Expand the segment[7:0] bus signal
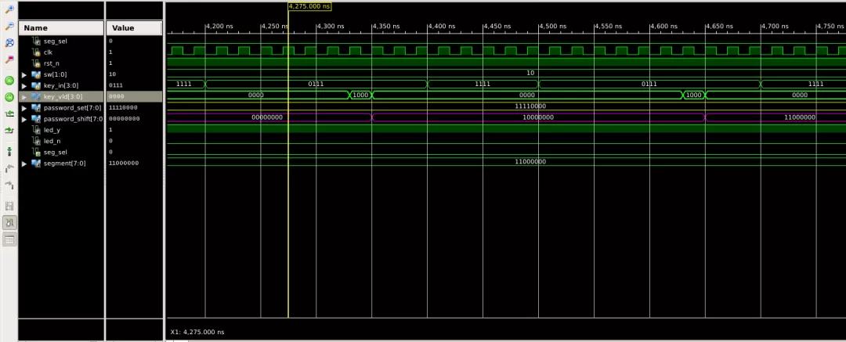 coord(24,164)
